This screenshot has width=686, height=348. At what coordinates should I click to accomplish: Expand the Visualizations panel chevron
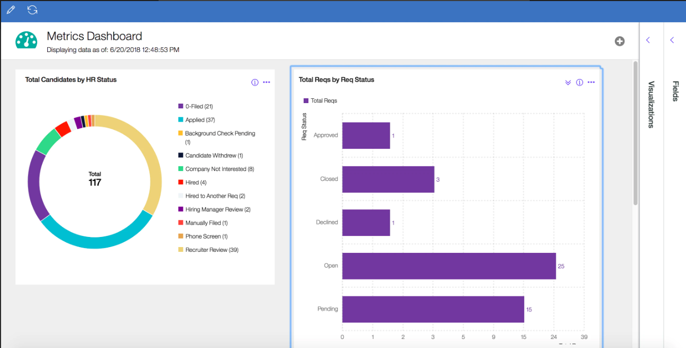click(x=648, y=40)
